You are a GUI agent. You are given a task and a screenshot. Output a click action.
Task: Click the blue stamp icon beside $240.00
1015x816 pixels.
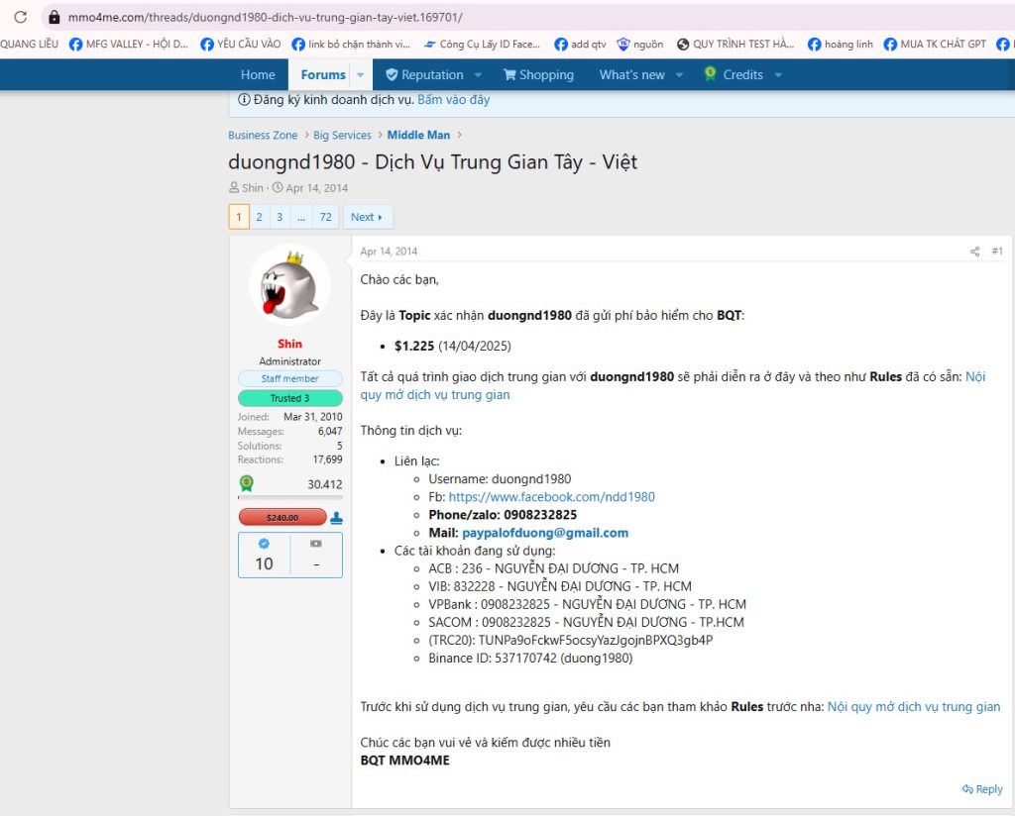(336, 517)
